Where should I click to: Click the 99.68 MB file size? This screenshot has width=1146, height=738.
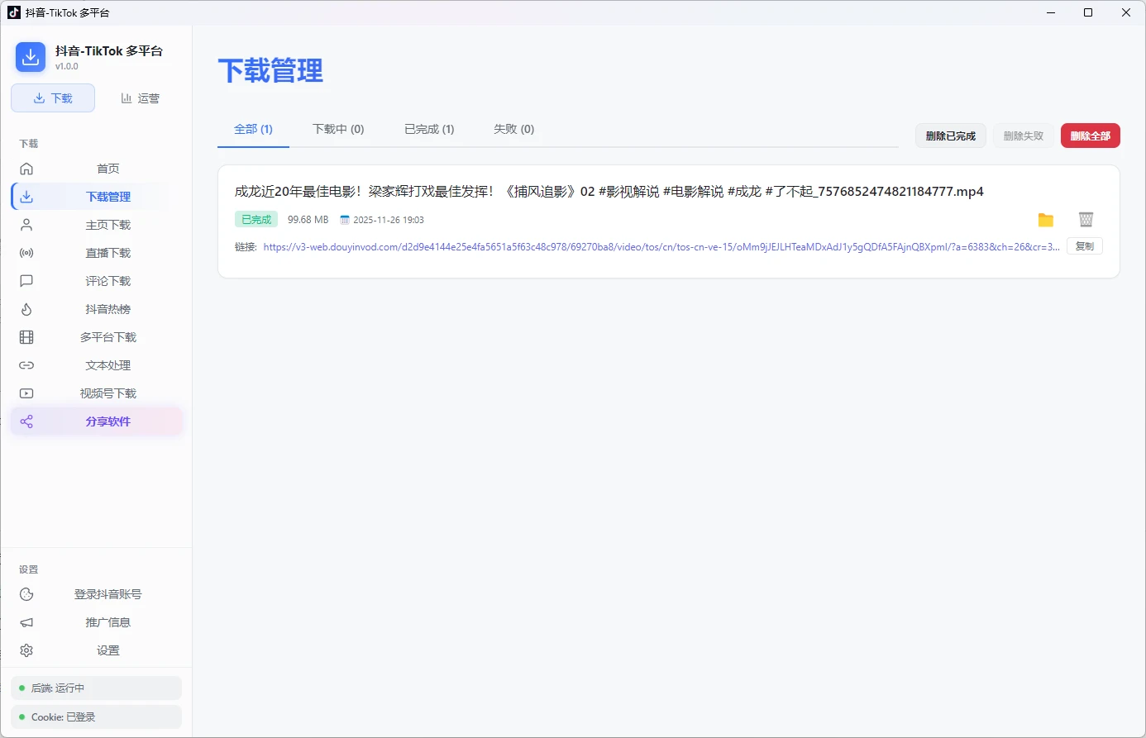308,220
